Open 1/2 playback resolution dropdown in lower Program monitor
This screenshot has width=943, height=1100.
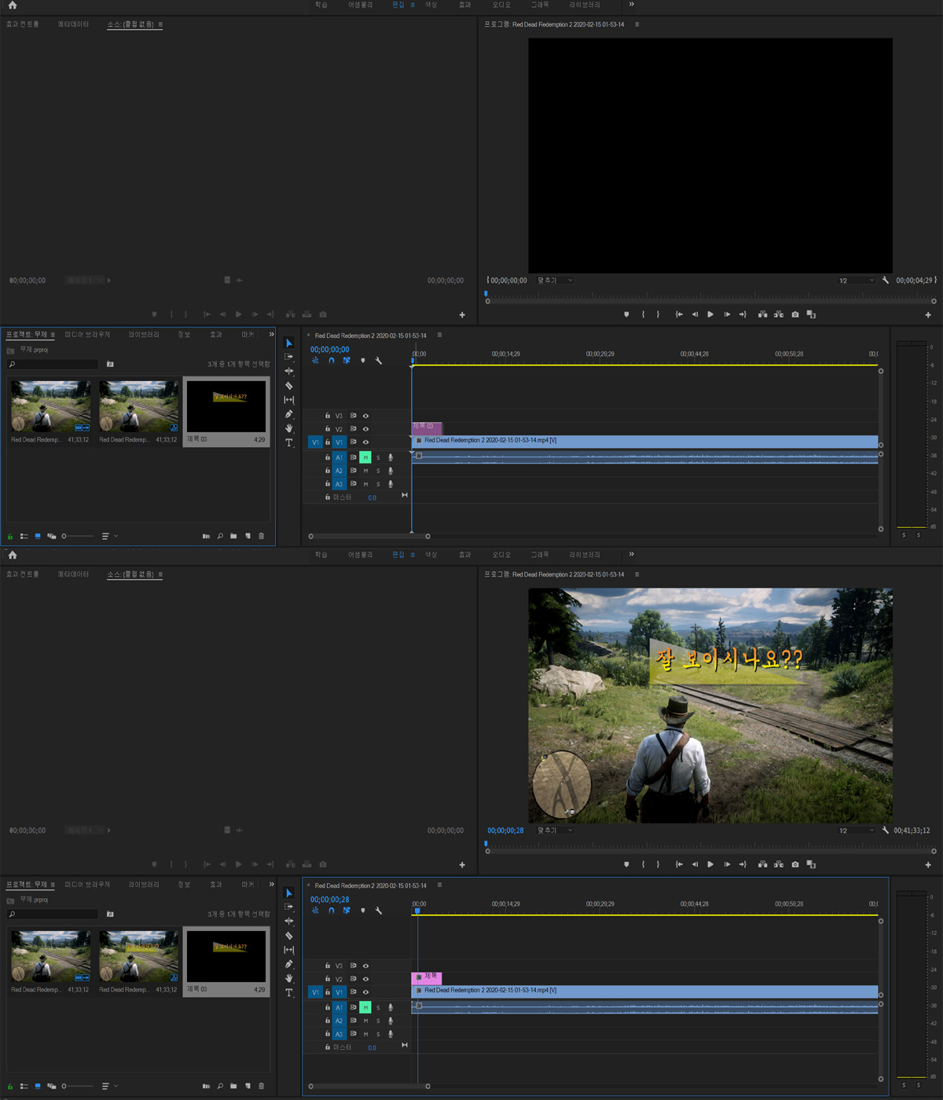click(856, 830)
